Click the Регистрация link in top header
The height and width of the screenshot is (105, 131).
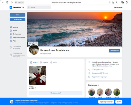click(118, 7)
